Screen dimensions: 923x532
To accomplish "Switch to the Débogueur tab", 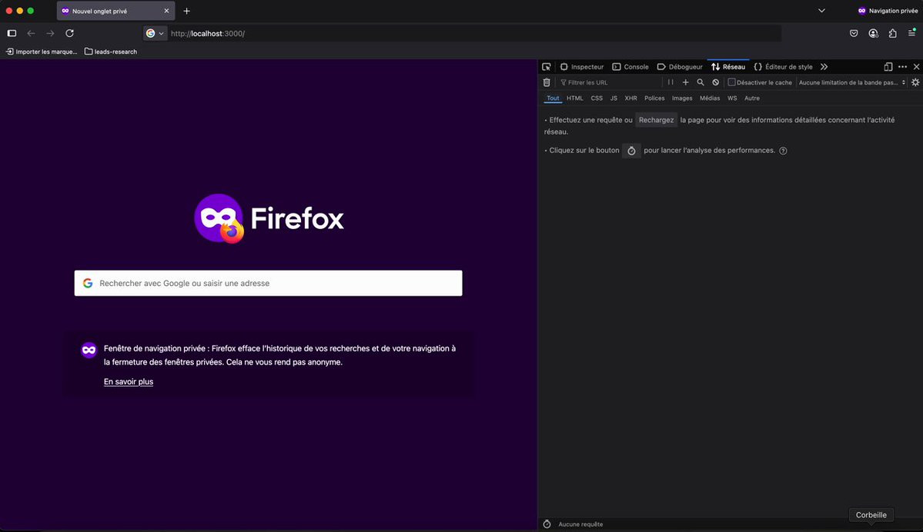I will pyautogui.click(x=680, y=67).
